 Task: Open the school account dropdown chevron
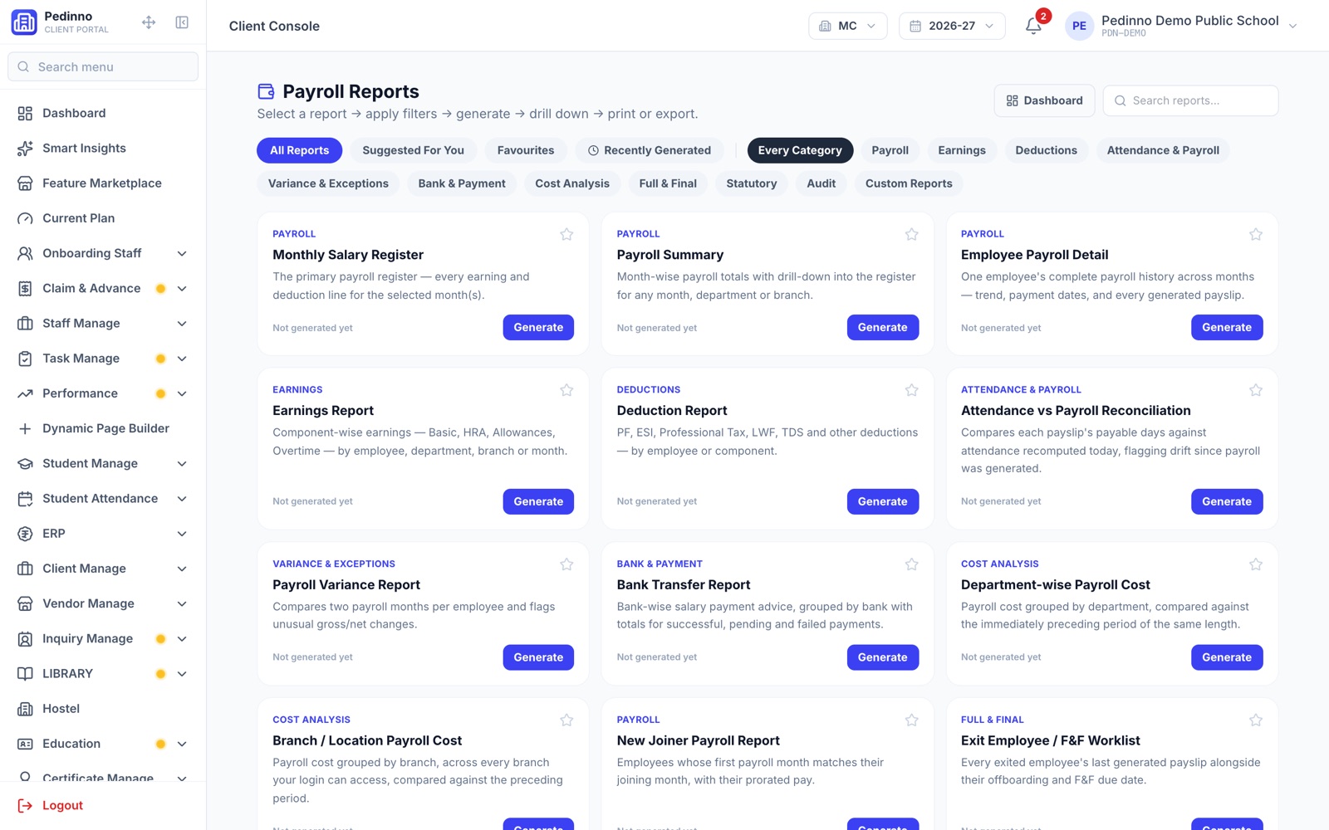coord(1292,26)
